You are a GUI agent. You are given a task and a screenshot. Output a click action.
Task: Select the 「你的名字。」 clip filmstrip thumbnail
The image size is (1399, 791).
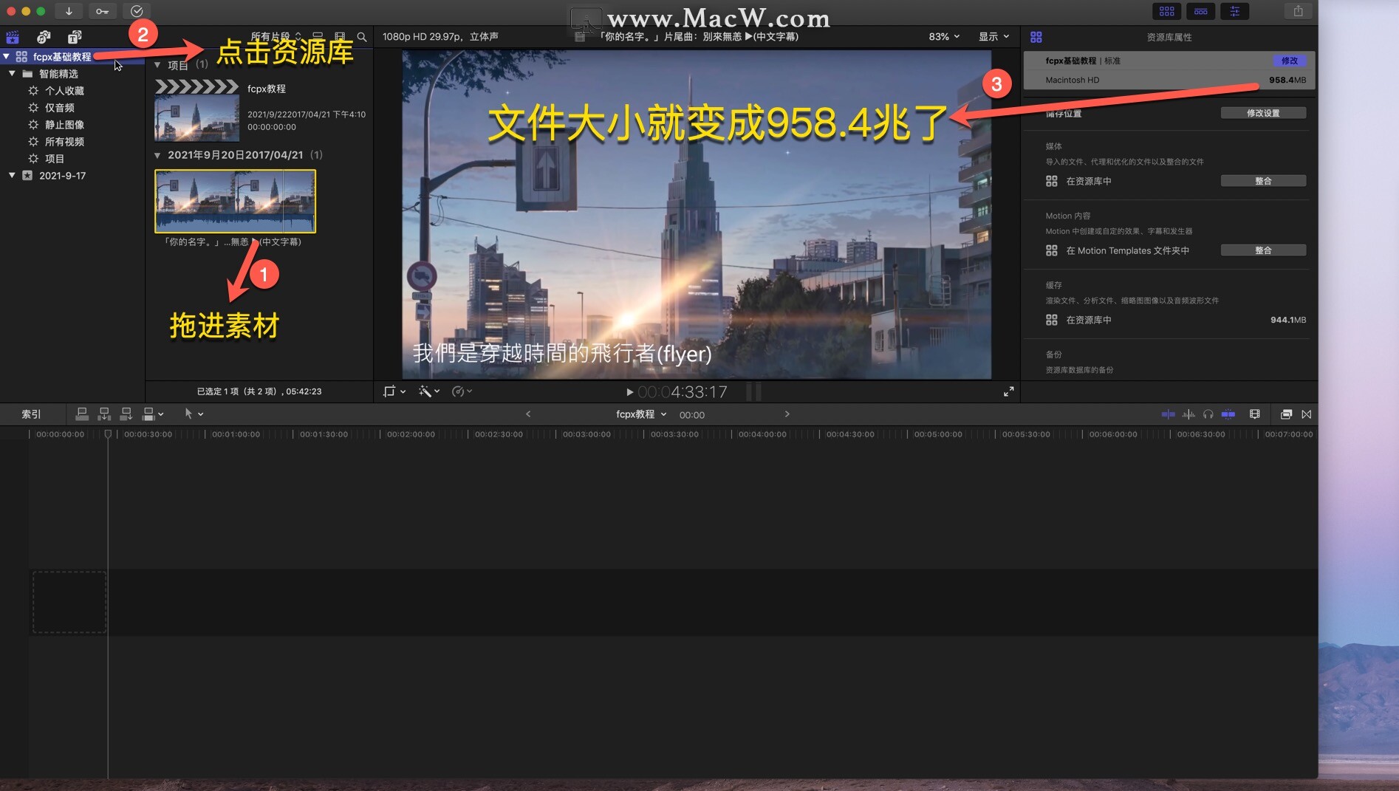click(x=235, y=202)
